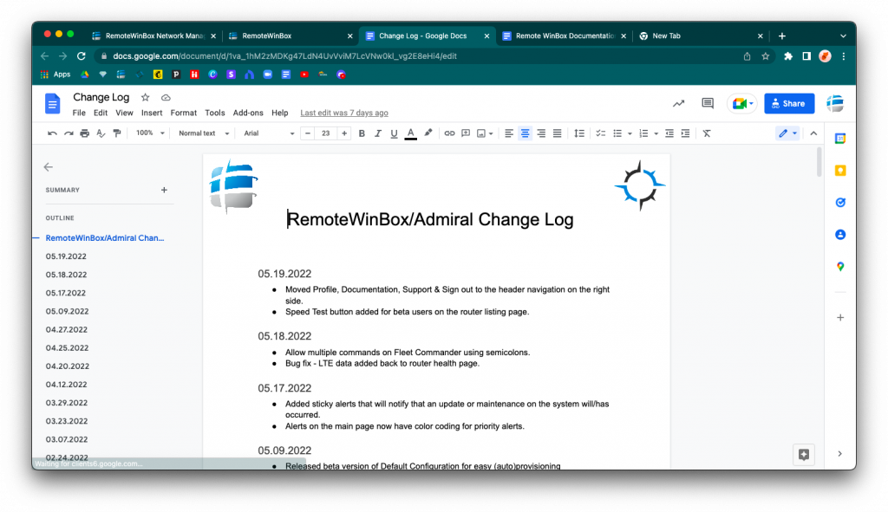888x512 pixels.
Task: Open the Tools menu
Action: click(x=215, y=113)
